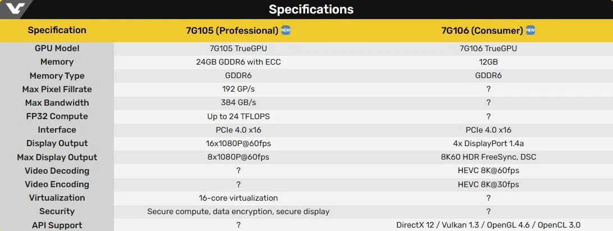Select the 7G105 (Professional) column header
Screen dimensions: 613x231
tap(232, 30)
